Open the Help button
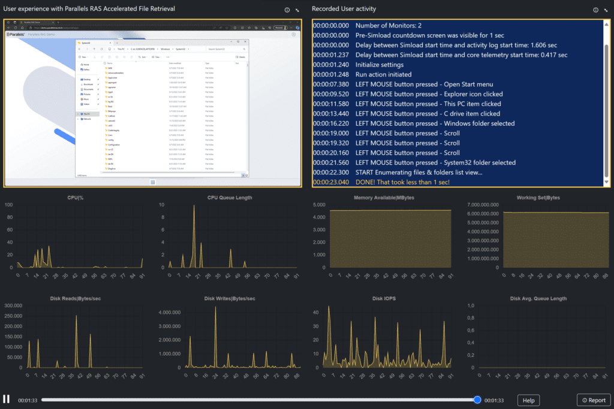Screen dimensions: 614x409 pyautogui.click(x=528, y=400)
